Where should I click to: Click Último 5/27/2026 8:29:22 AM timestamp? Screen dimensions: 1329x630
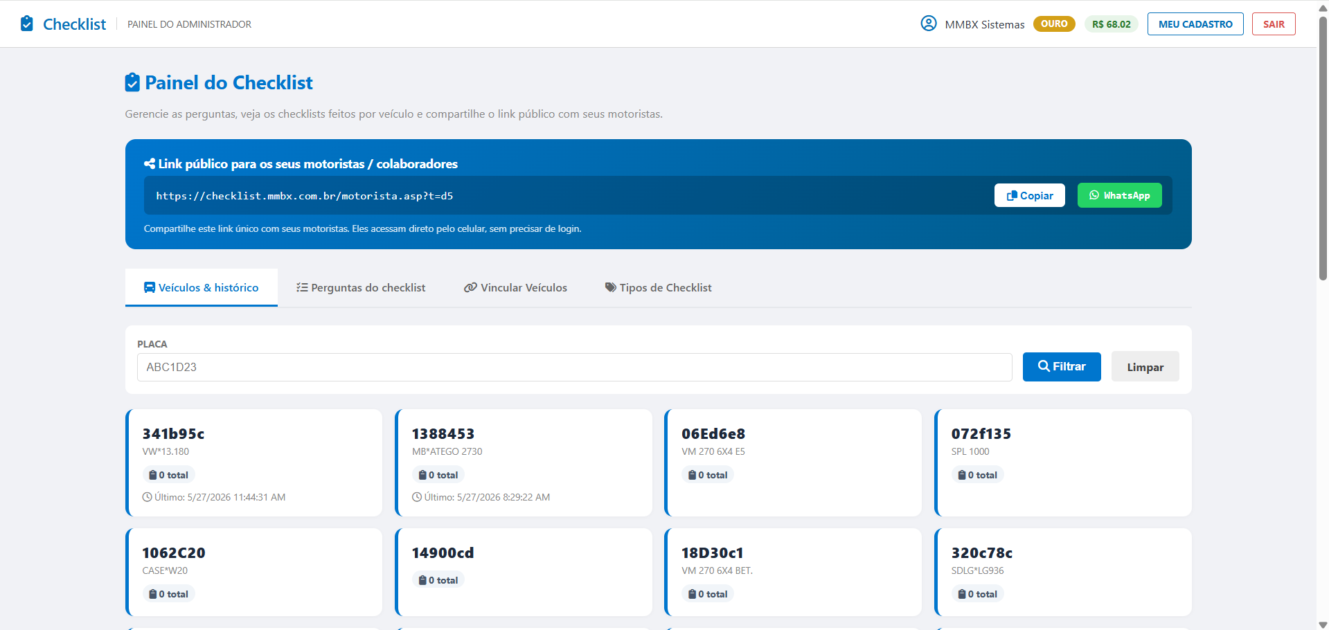click(x=487, y=497)
